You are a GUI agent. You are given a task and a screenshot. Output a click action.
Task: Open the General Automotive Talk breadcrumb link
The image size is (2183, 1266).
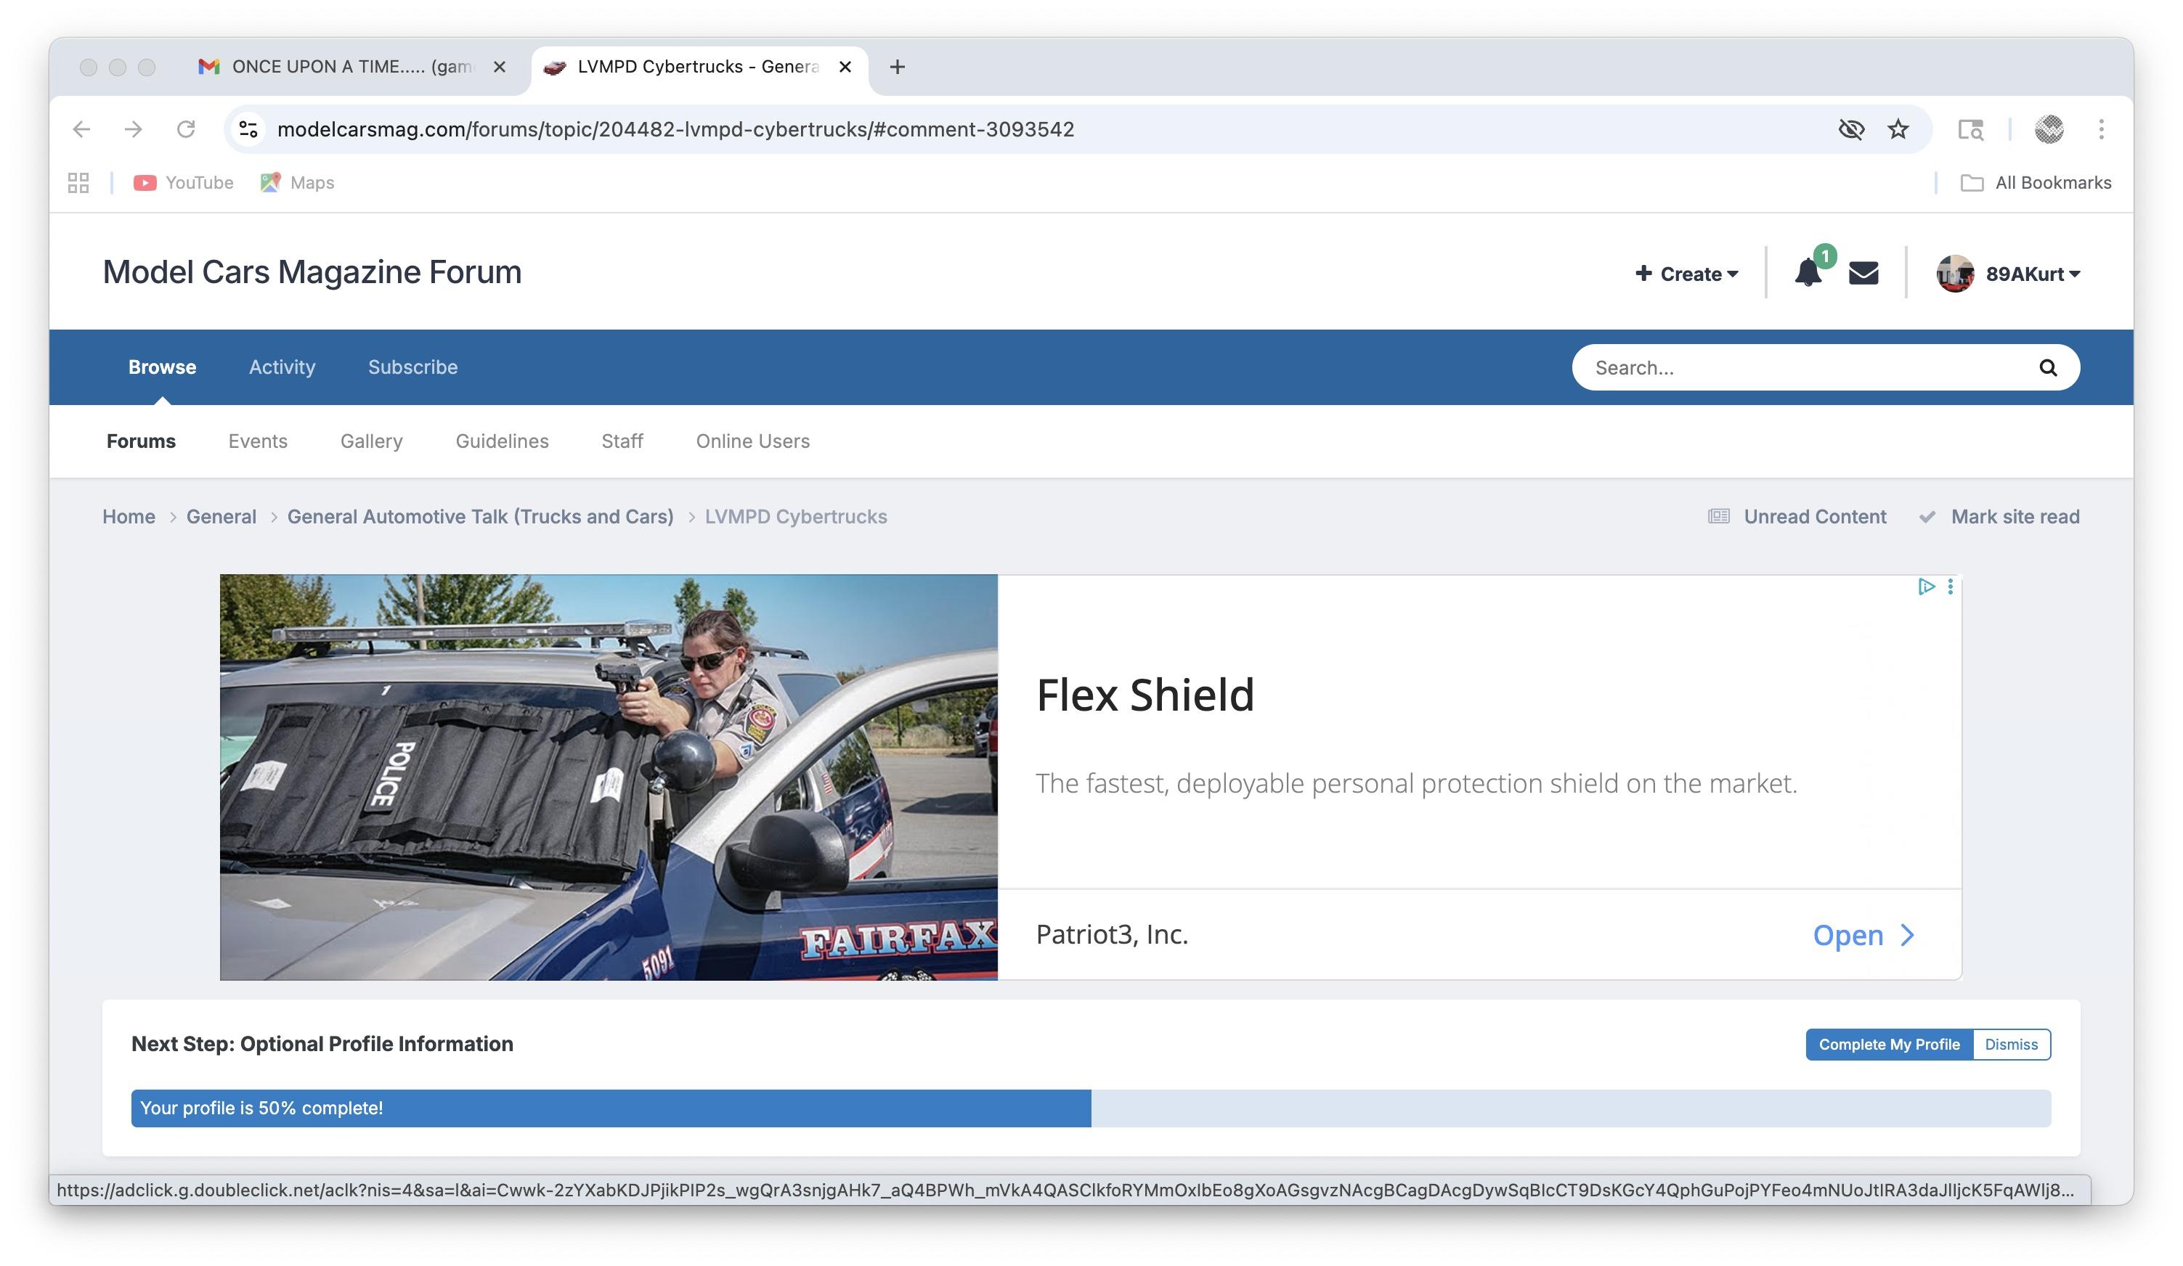[481, 516]
